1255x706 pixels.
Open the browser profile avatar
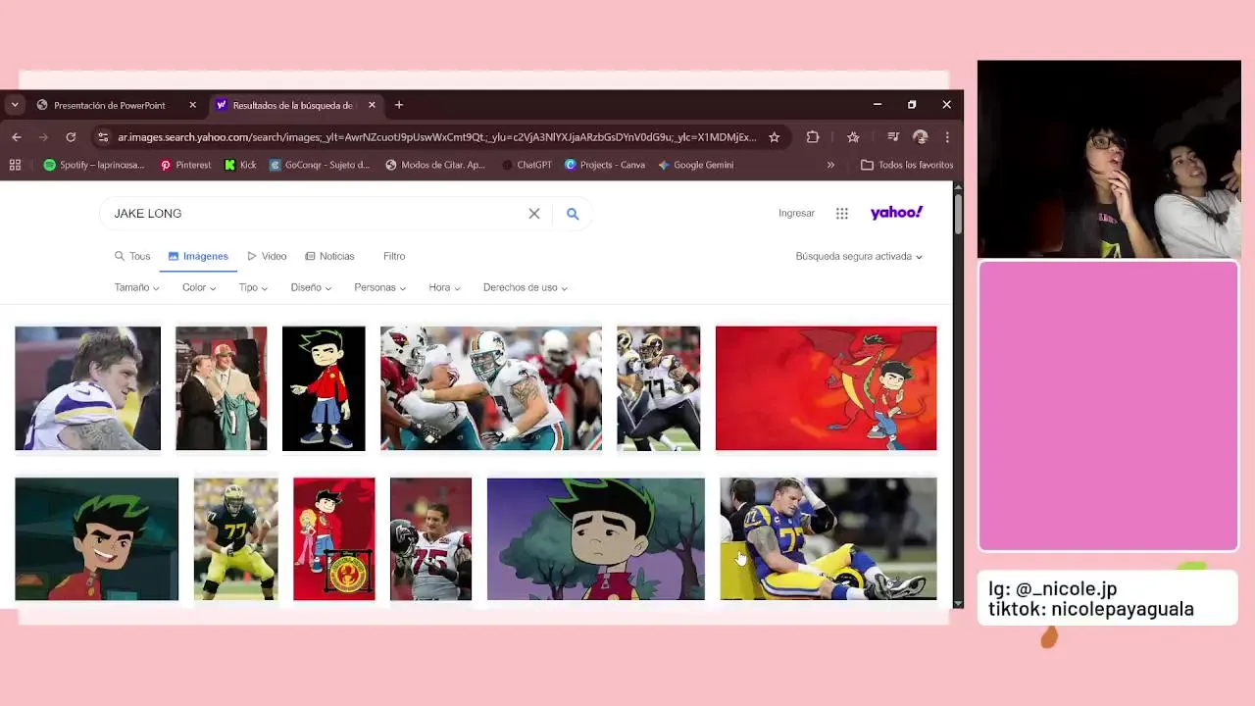click(920, 137)
